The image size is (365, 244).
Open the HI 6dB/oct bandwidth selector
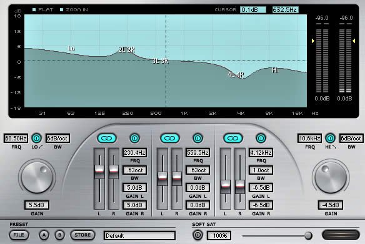351,139
